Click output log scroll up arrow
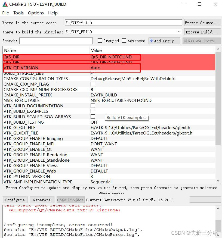The height and width of the screenshot is (238, 222). (218, 209)
